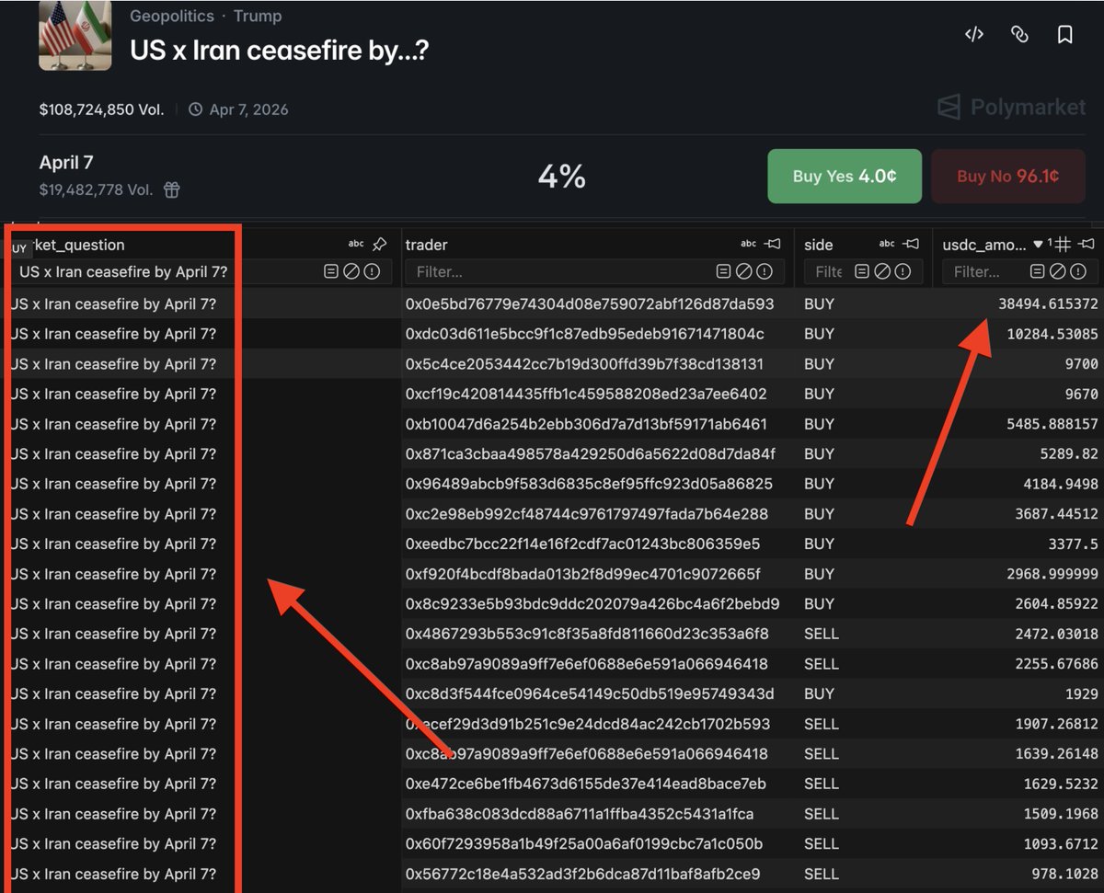Click the amount cell 38494.615372
The image size is (1104, 893).
(x=1048, y=303)
